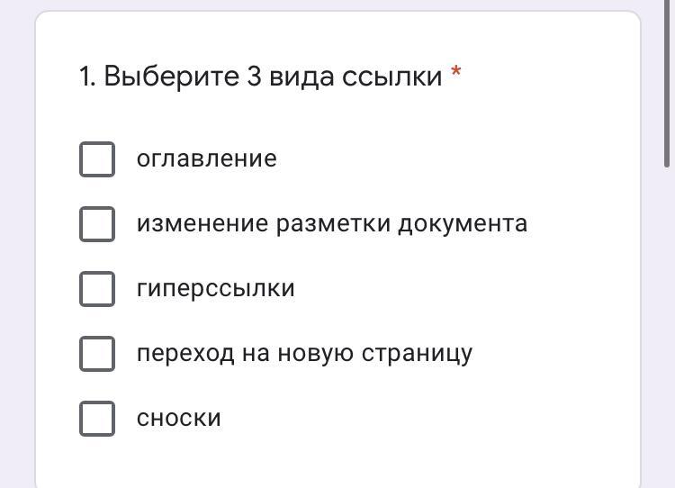Click the word «ссылки» in the question
This screenshot has width=675, height=488.
(391, 77)
